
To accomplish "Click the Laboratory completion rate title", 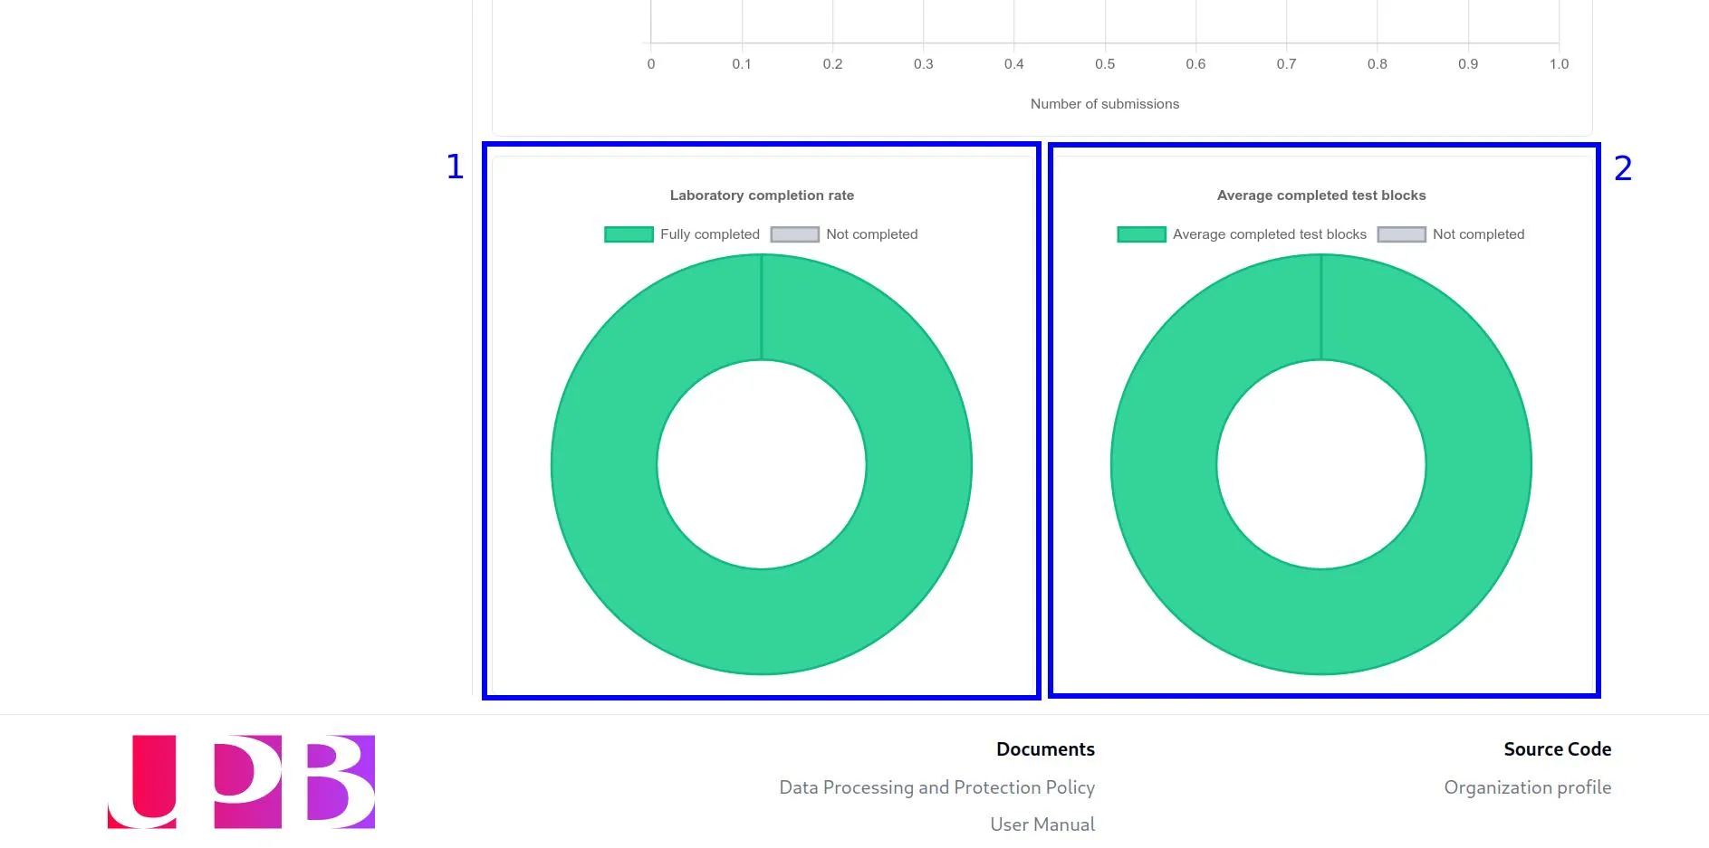I will tap(762, 195).
